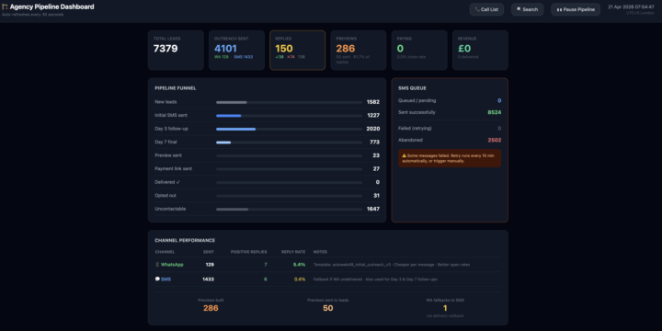Click the warning triangle icon in the alert
662x331 pixels.
click(404, 155)
